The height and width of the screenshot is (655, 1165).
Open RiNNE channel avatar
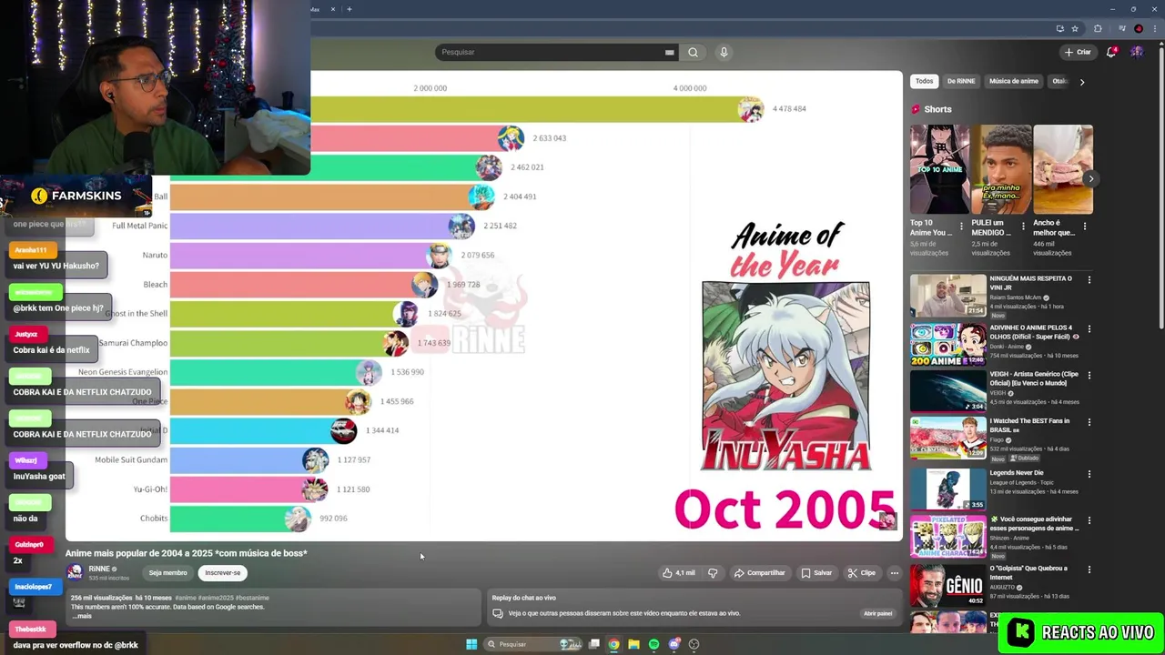75,572
